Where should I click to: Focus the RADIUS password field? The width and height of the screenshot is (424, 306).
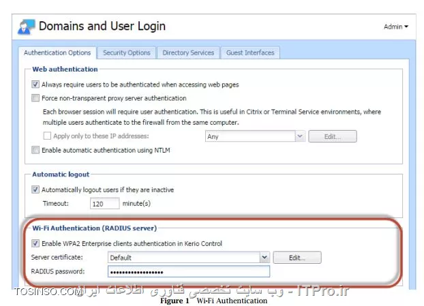189,271
